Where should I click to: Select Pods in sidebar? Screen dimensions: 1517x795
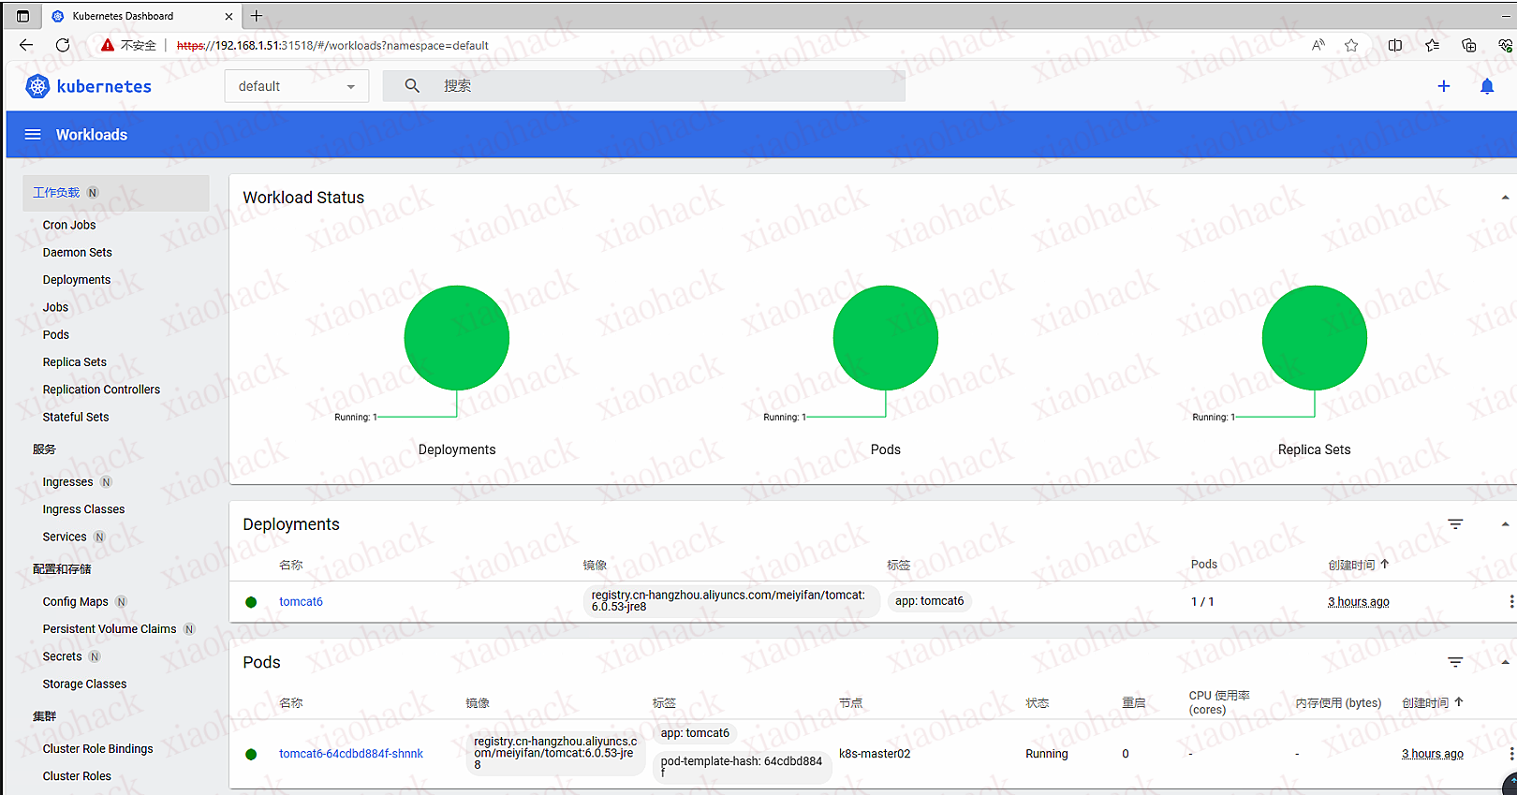click(56, 334)
